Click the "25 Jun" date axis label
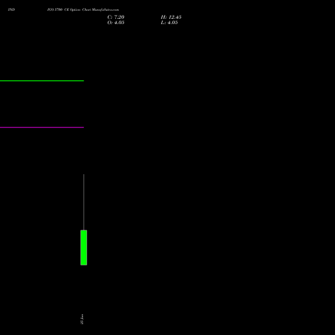Screen dimensions: 335x335 (82, 320)
